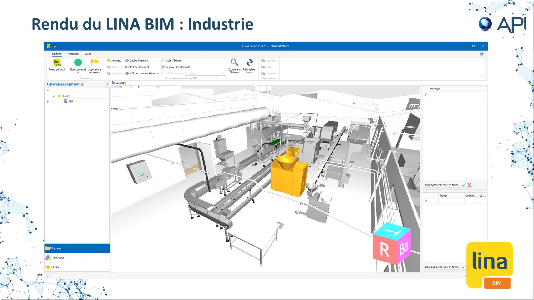Select the BIM tree item

[68, 102]
